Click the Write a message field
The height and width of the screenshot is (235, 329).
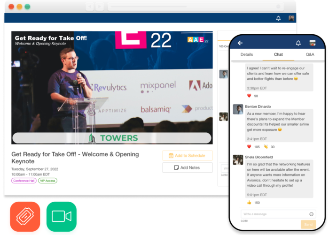click(x=278, y=214)
